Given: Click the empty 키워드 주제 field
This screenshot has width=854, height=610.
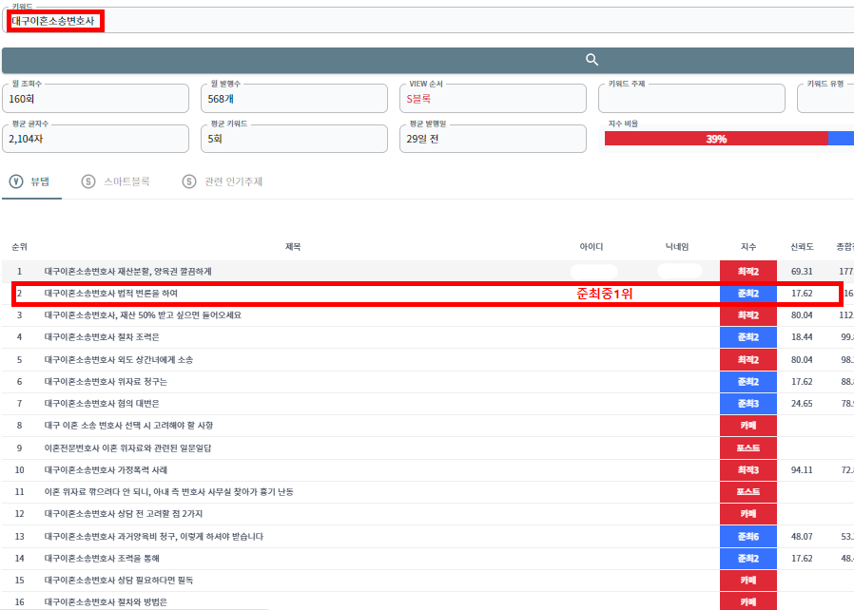Looking at the screenshot, I should [691, 99].
